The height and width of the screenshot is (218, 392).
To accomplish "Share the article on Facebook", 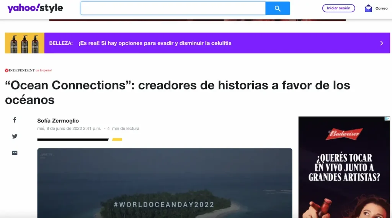I will (15, 120).
